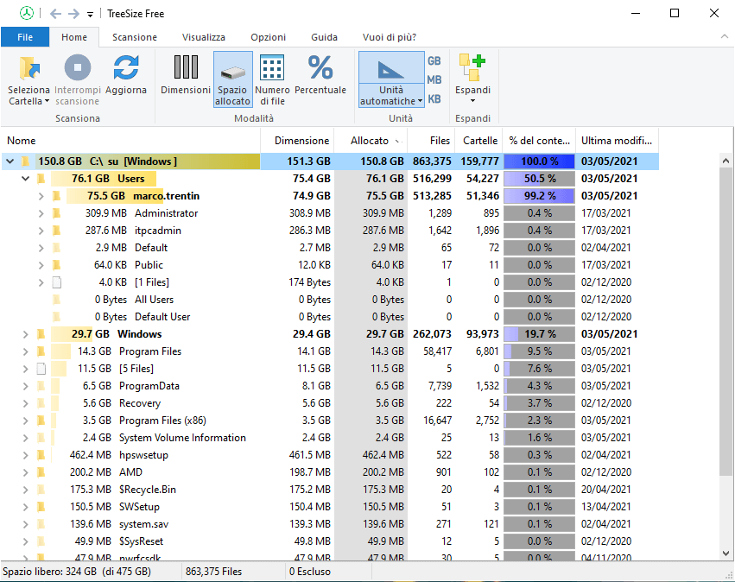Click the hpswsetup folder icon
This screenshot has height=582, width=735.
coord(41,455)
